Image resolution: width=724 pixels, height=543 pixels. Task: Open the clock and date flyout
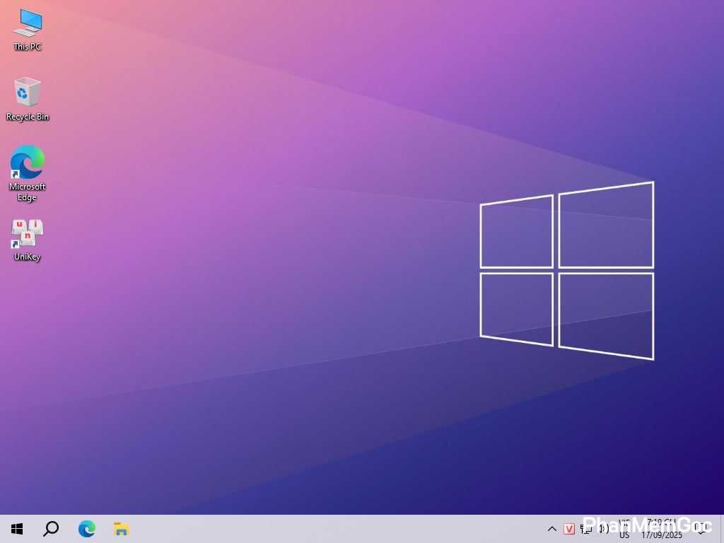pos(661,529)
